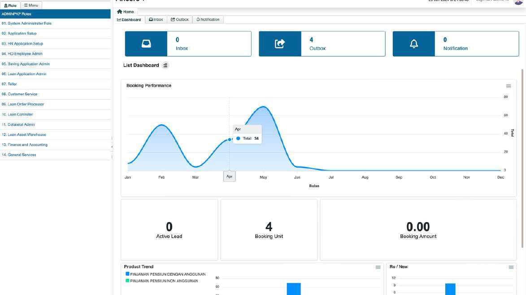Open the Outbox share icon tile
526x295 pixels.
[280, 44]
